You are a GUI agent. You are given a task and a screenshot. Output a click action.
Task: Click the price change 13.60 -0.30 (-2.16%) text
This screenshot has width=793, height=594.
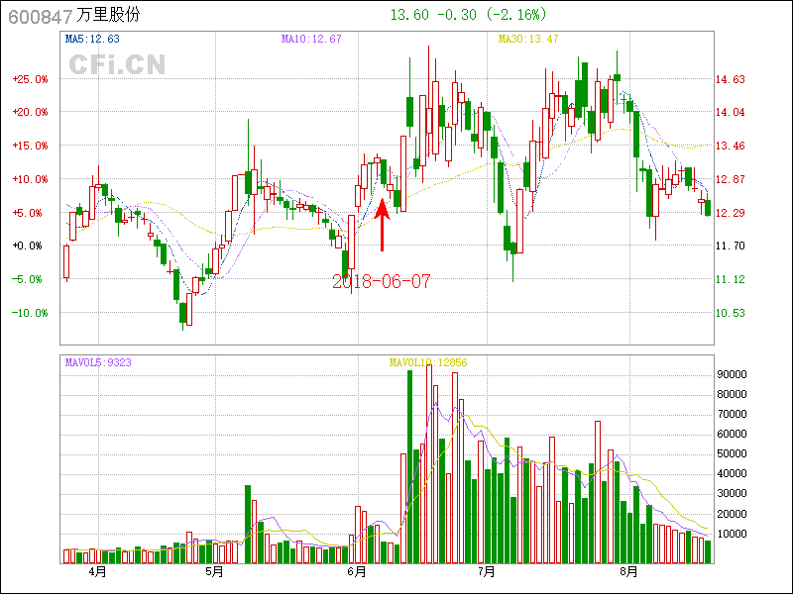(468, 15)
